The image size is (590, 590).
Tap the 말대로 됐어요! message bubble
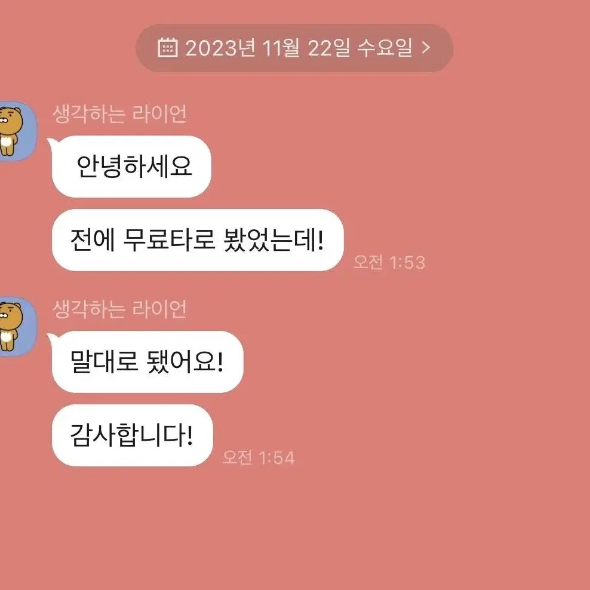pyautogui.click(x=147, y=362)
